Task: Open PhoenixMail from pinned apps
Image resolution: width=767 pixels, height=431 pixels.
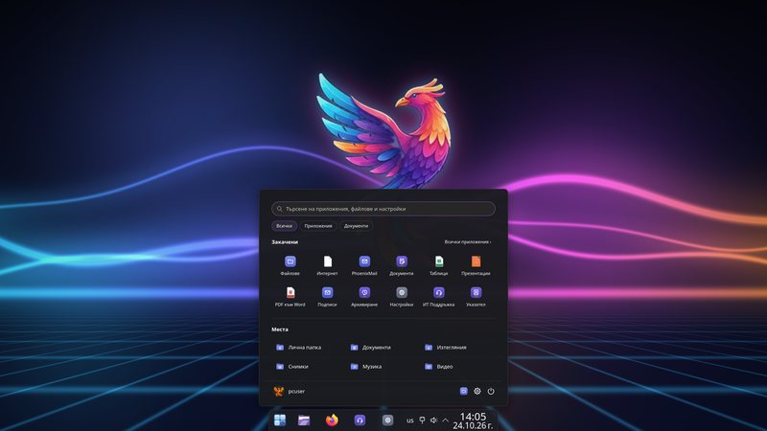Action: 364,261
